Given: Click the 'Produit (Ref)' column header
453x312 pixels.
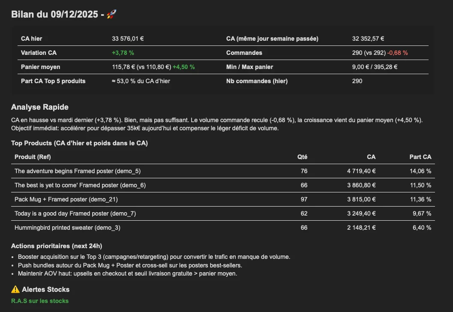Looking at the screenshot, I should click(33, 157).
